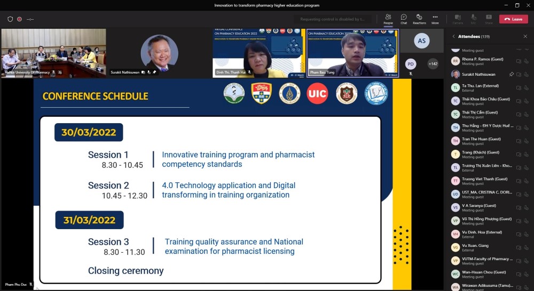Click mic status icon for Ta Thu. Lan

click(x=526, y=88)
